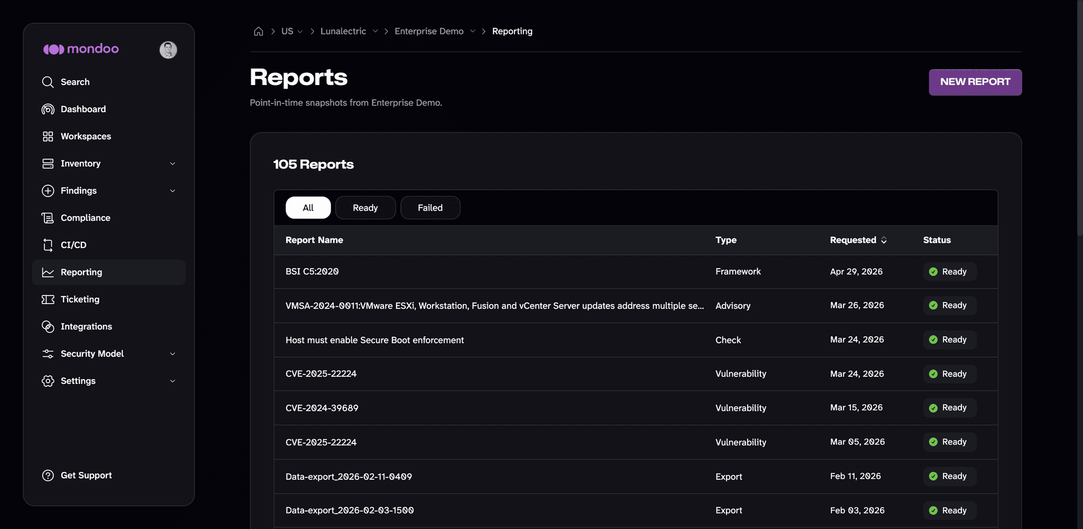
Task: Click green check icon in VMSA-2024-0011 row
Action: [933, 305]
